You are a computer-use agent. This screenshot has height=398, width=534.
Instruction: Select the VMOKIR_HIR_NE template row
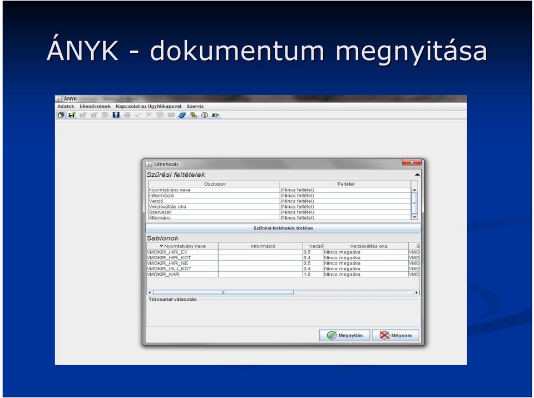pyautogui.click(x=283, y=263)
